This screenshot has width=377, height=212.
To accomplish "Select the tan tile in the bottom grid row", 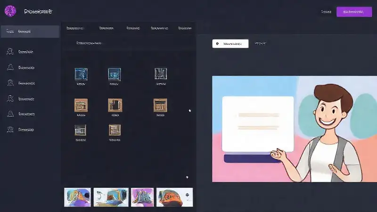I will coord(115,130).
